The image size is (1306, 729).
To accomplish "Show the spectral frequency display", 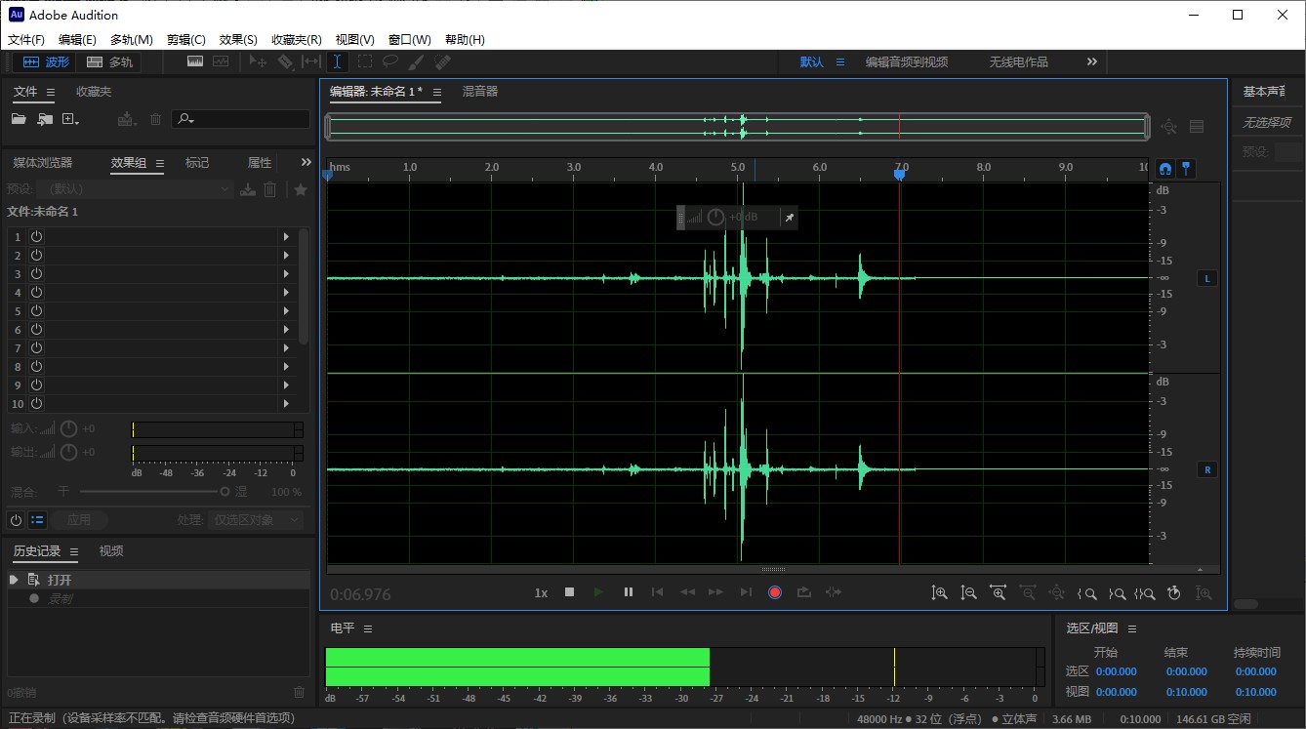I will pyautogui.click(x=195, y=61).
